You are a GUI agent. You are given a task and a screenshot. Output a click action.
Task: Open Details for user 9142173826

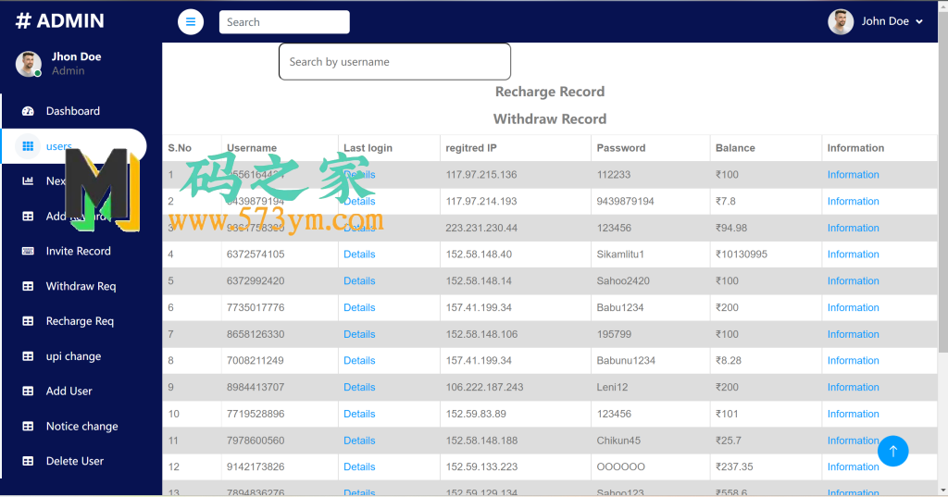pyautogui.click(x=359, y=466)
